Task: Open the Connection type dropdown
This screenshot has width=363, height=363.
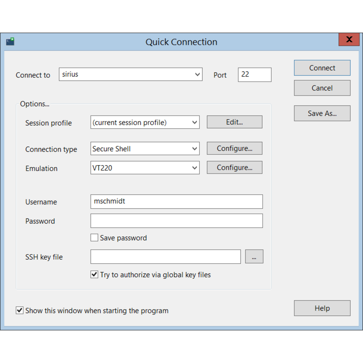Action: coord(195,149)
